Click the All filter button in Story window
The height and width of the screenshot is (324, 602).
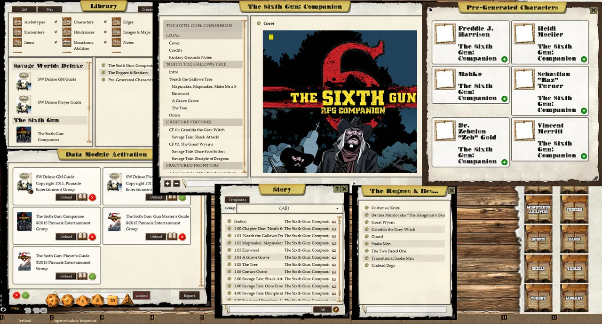coord(322,309)
